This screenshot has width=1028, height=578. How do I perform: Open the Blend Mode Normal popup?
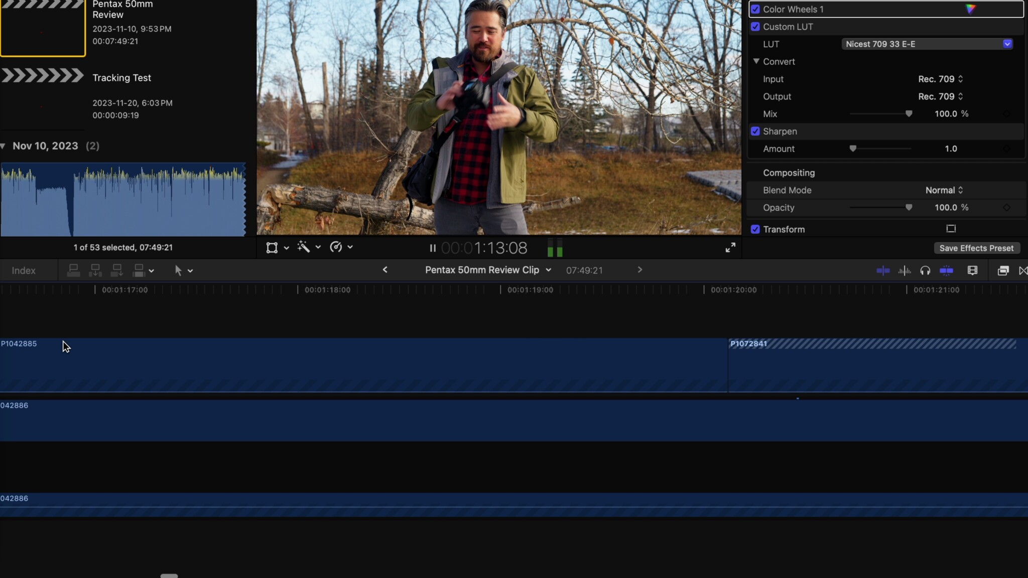pyautogui.click(x=944, y=190)
